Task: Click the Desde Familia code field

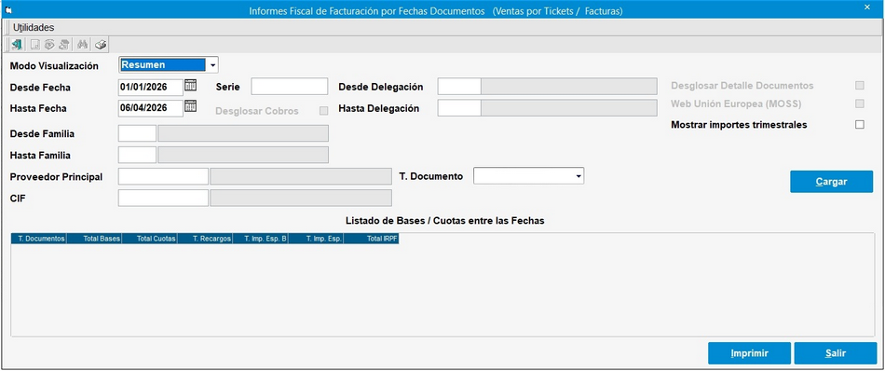Action: [137, 134]
